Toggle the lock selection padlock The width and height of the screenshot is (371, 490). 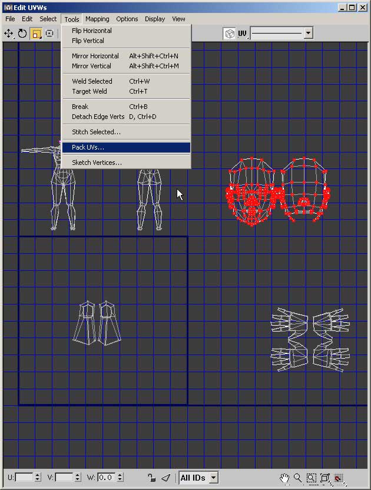click(151, 478)
